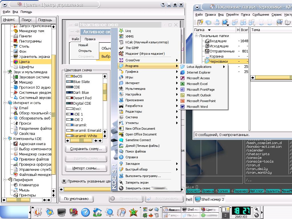The image size is (292, 219).
Task: Click the KMail save toolbar icon
Action: [x=208, y=22]
